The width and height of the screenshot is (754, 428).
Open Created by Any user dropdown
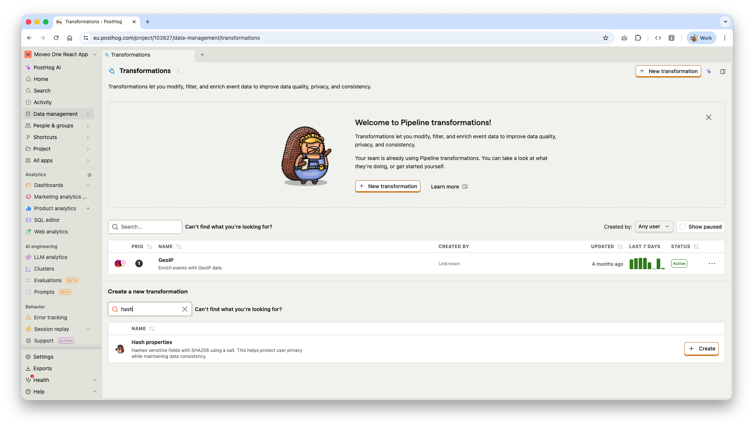click(x=654, y=227)
